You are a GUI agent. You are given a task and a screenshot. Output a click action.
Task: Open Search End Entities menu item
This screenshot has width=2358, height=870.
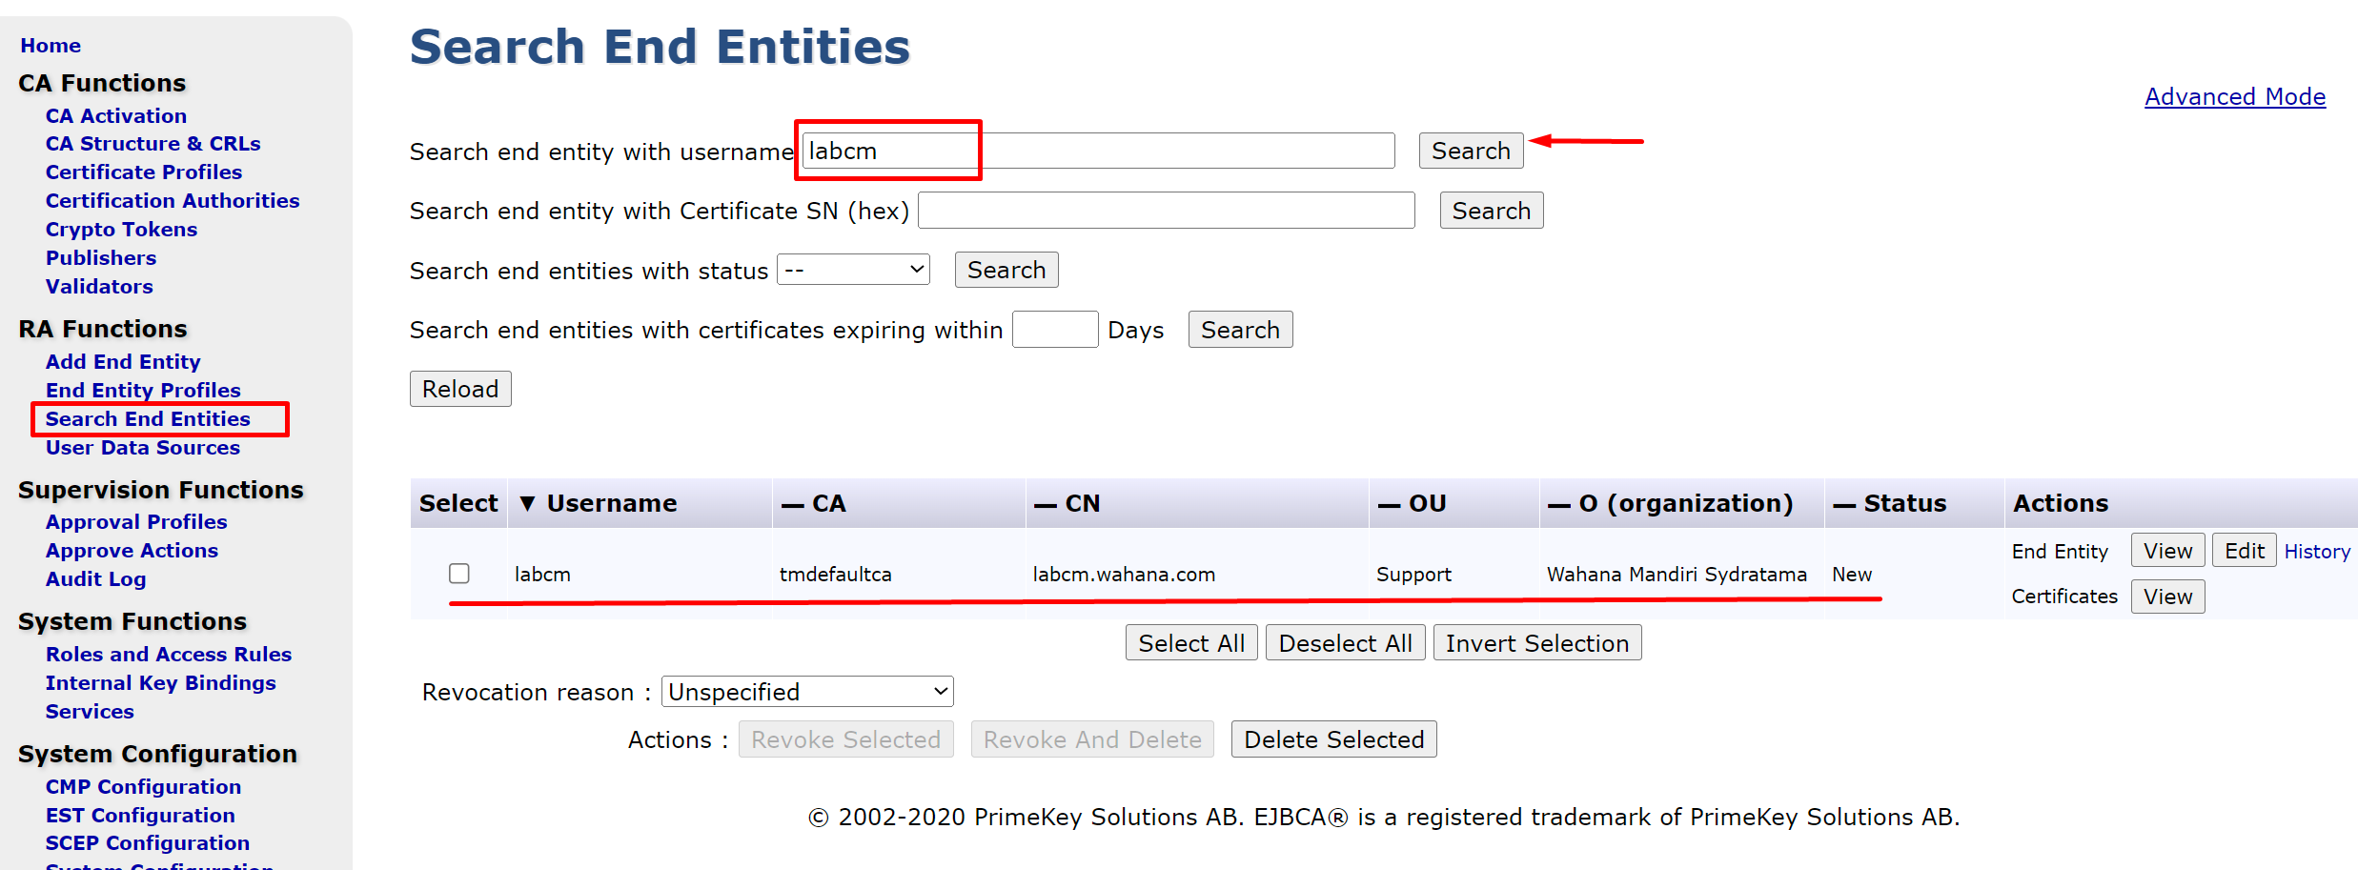pos(148,419)
